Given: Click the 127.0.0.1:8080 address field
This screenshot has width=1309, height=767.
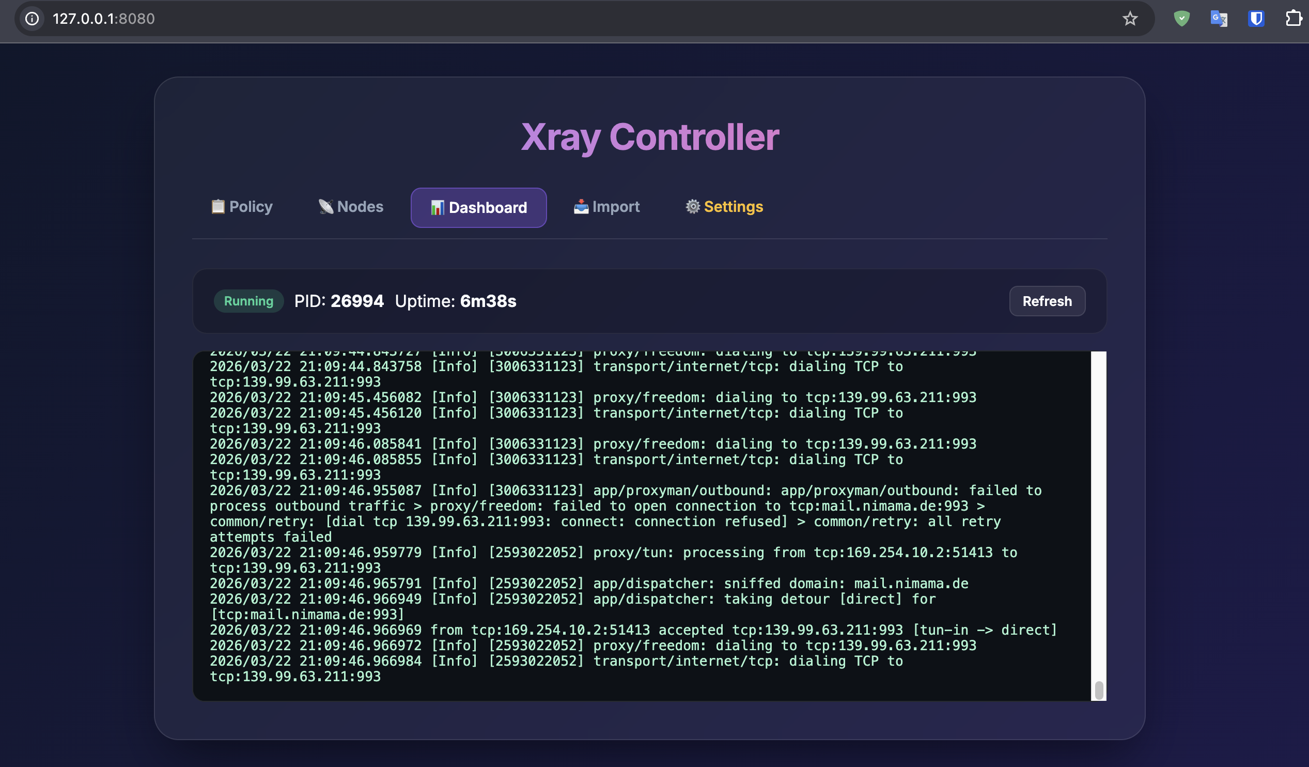Looking at the screenshot, I should (104, 19).
